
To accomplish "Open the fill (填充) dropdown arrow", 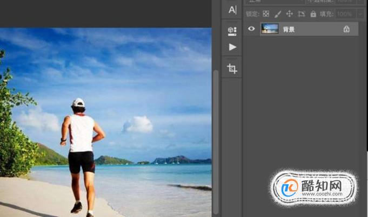I will [x=361, y=14].
